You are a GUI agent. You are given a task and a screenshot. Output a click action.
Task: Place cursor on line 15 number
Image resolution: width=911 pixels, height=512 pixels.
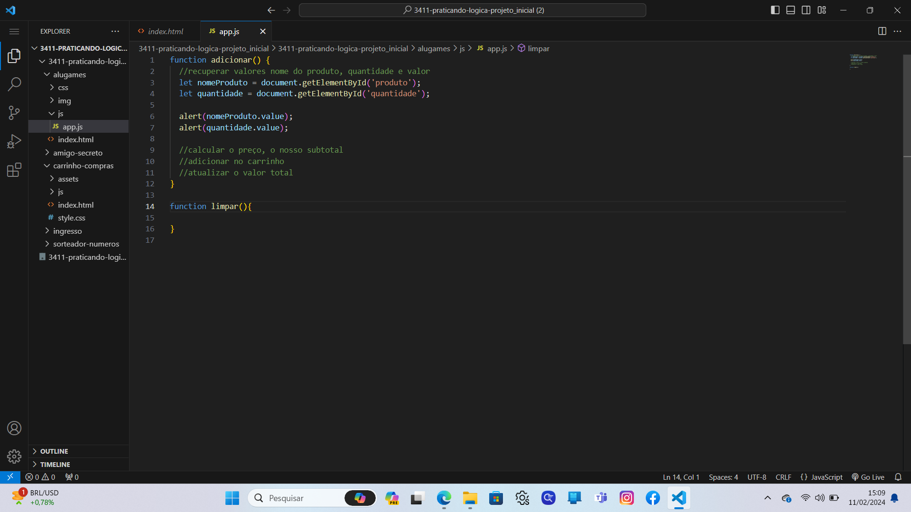[150, 218]
